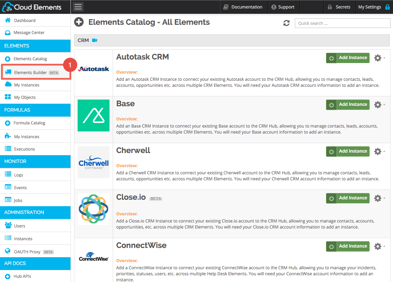Viewport: 393px width, 282px height.
Task: Click the green Base logo thumbnail
Action: click(x=94, y=115)
